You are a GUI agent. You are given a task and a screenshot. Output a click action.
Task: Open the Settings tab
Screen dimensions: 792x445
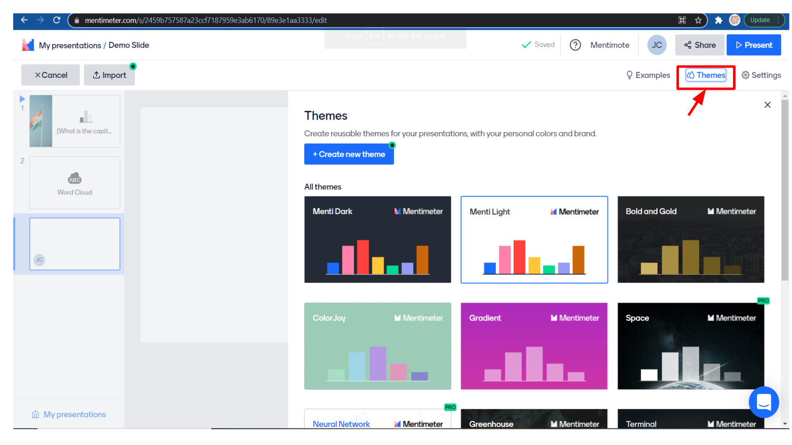pos(761,75)
